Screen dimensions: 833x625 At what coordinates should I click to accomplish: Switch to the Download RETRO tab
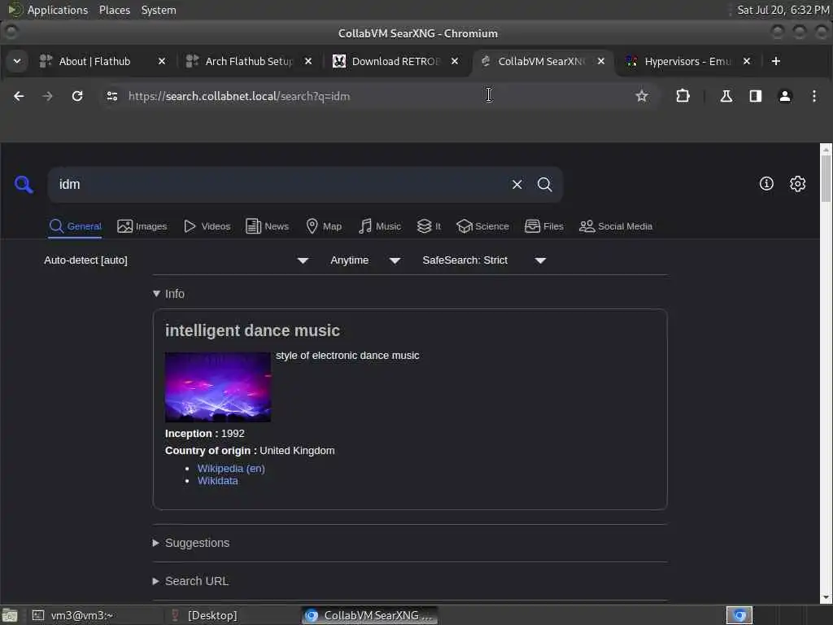tap(395, 61)
